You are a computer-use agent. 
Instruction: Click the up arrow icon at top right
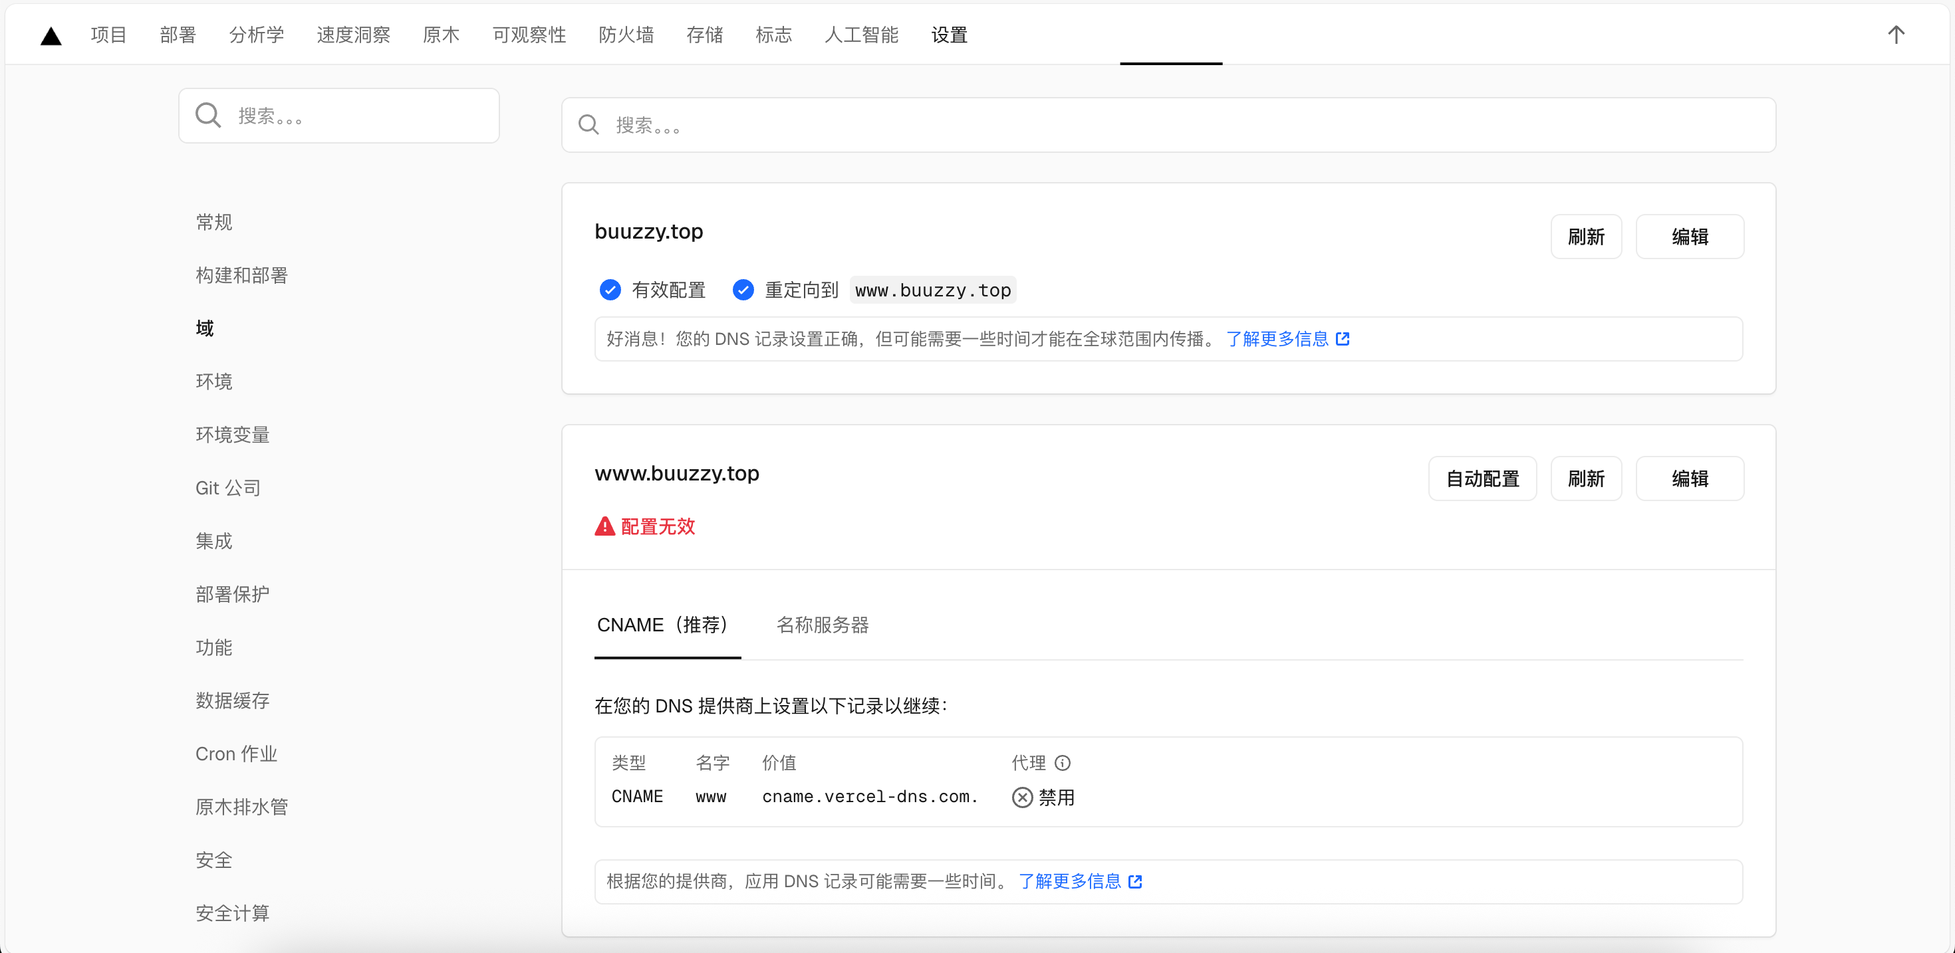(x=1896, y=35)
